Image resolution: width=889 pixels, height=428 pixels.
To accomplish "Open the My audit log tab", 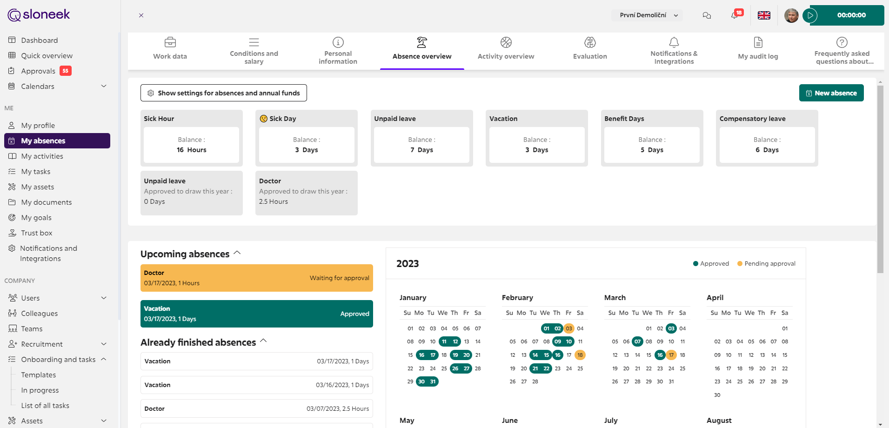I will 757,49.
